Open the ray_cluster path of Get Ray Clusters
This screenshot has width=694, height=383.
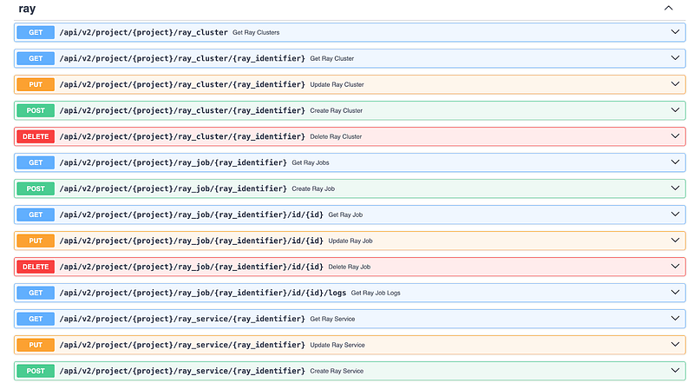143,32
